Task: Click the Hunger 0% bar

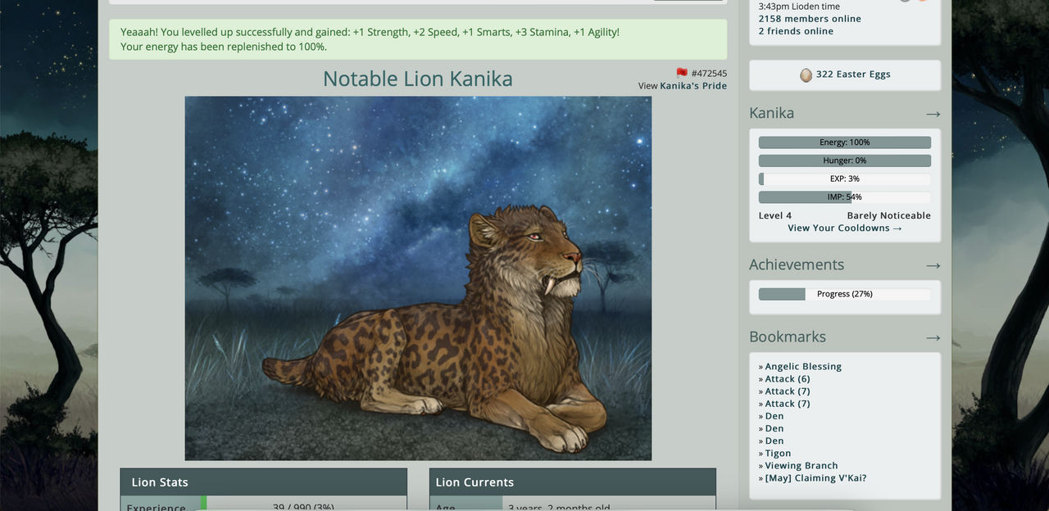Action: (x=845, y=161)
